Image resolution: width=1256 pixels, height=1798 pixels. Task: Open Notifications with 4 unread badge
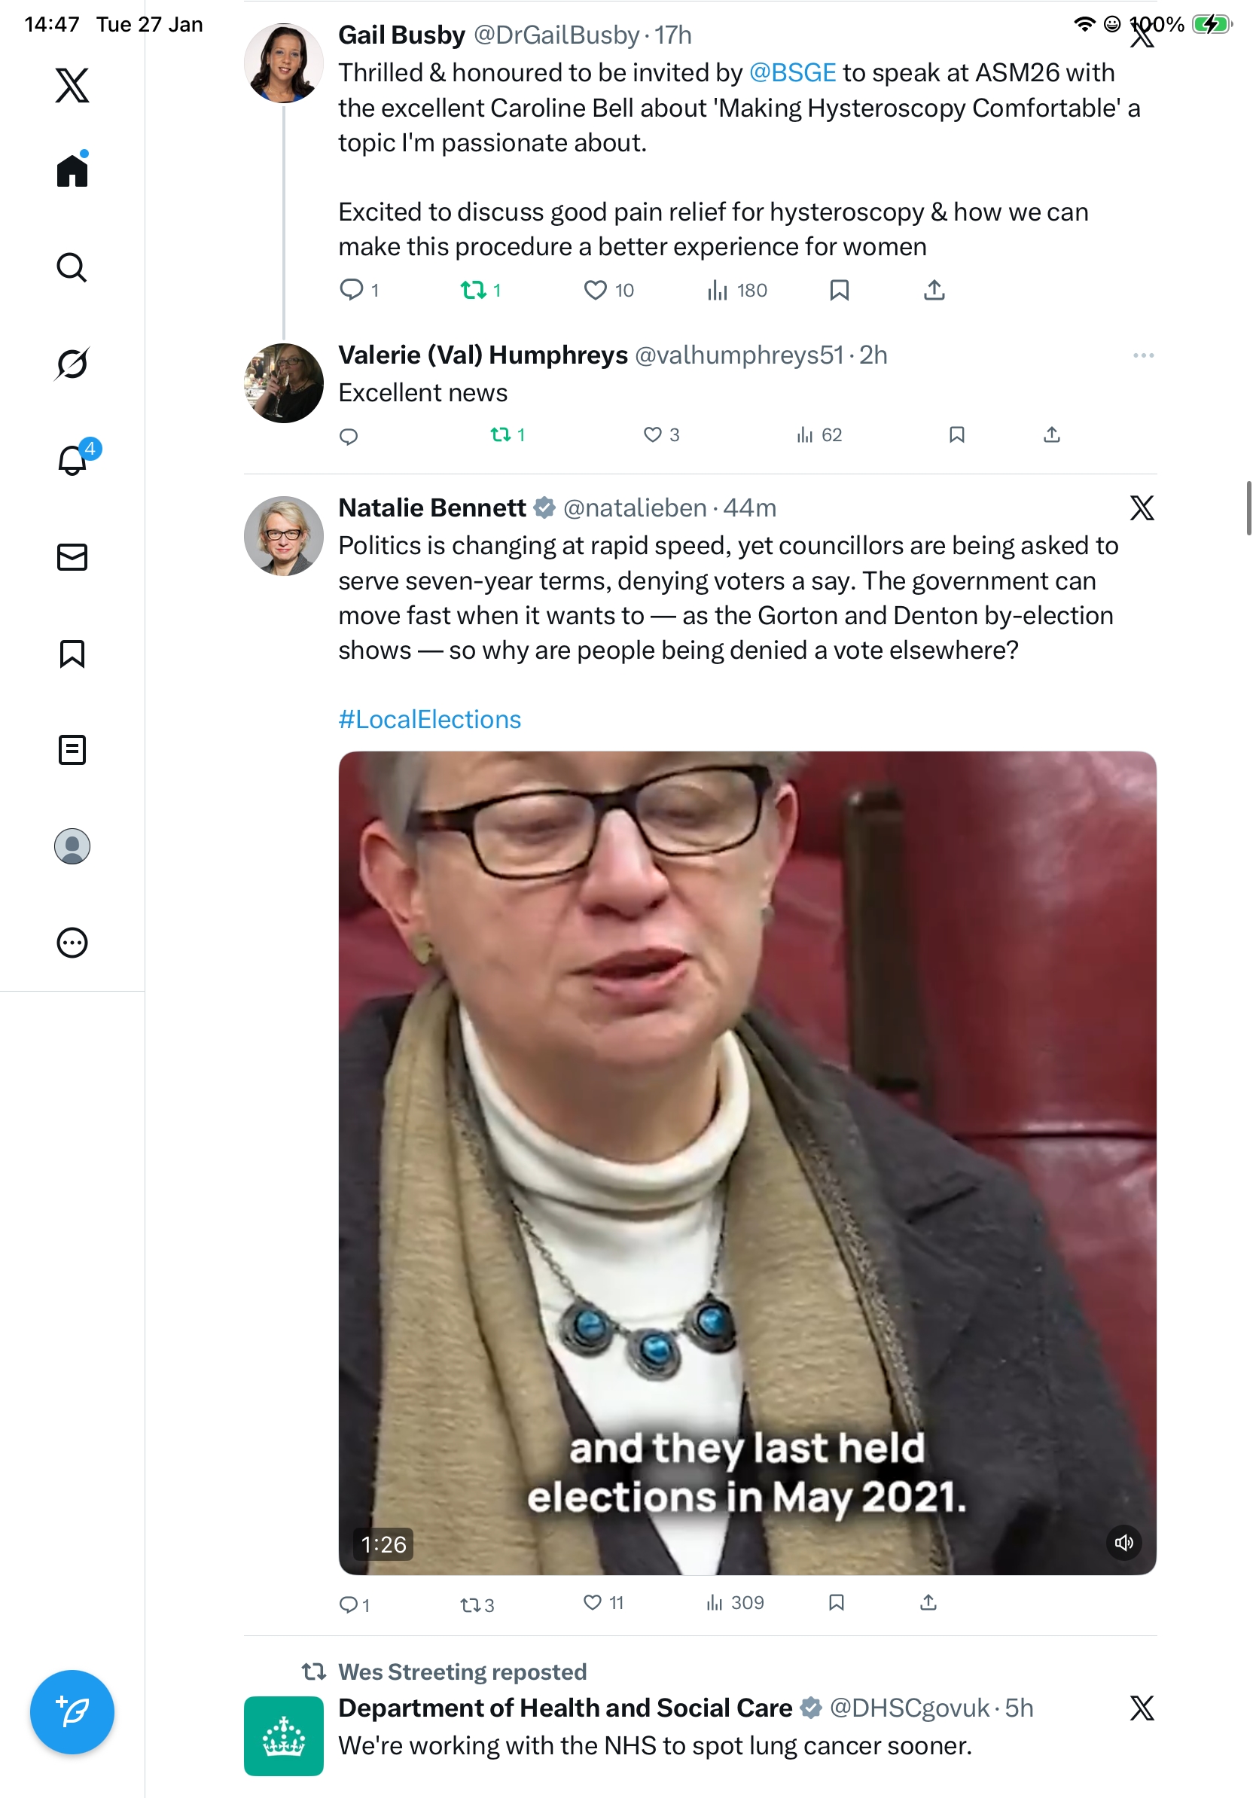click(x=74, y=460)
